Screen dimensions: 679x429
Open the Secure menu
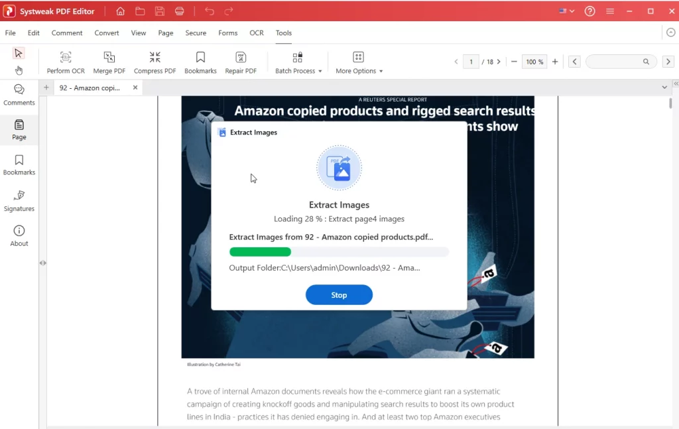pyautogui.click(x=196, y=33)
